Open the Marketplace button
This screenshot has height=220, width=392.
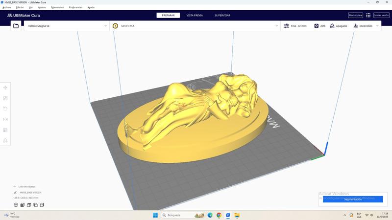tap(356, 15)
